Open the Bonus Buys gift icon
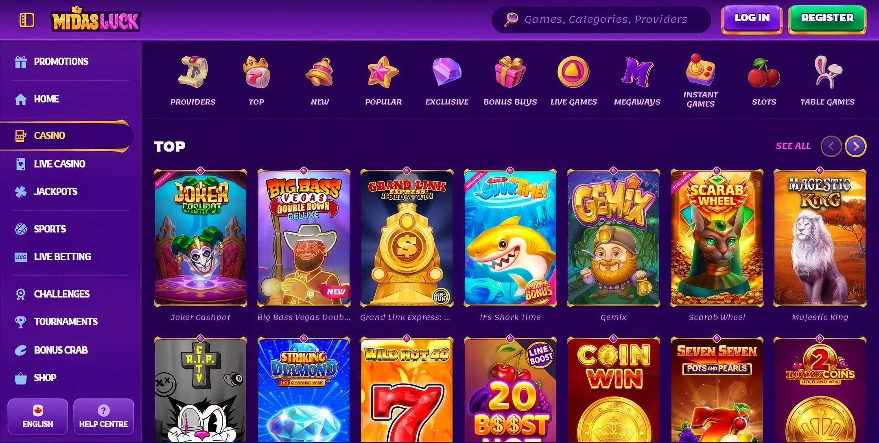Viewport: 879px width, 443px height. (510, 72)
